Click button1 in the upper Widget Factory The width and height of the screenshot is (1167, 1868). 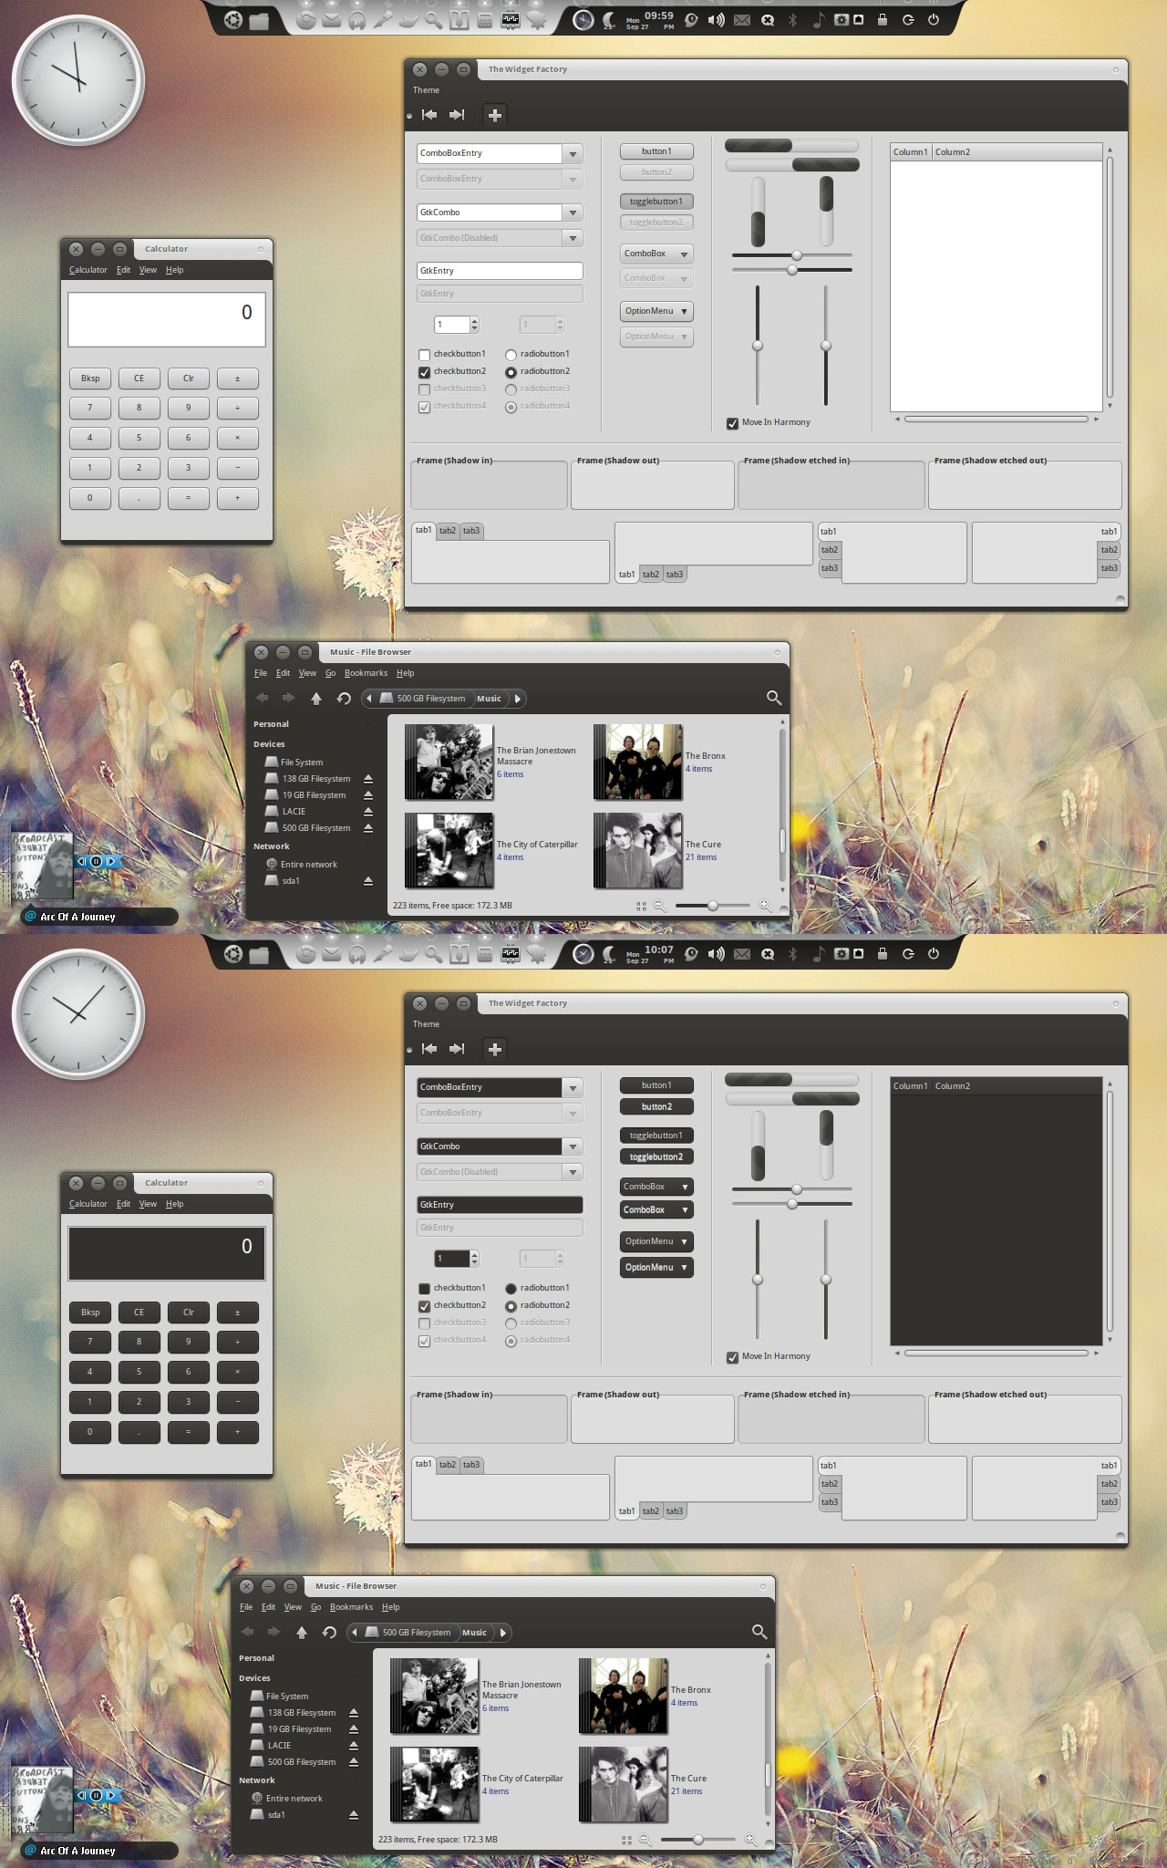(656, 151)
